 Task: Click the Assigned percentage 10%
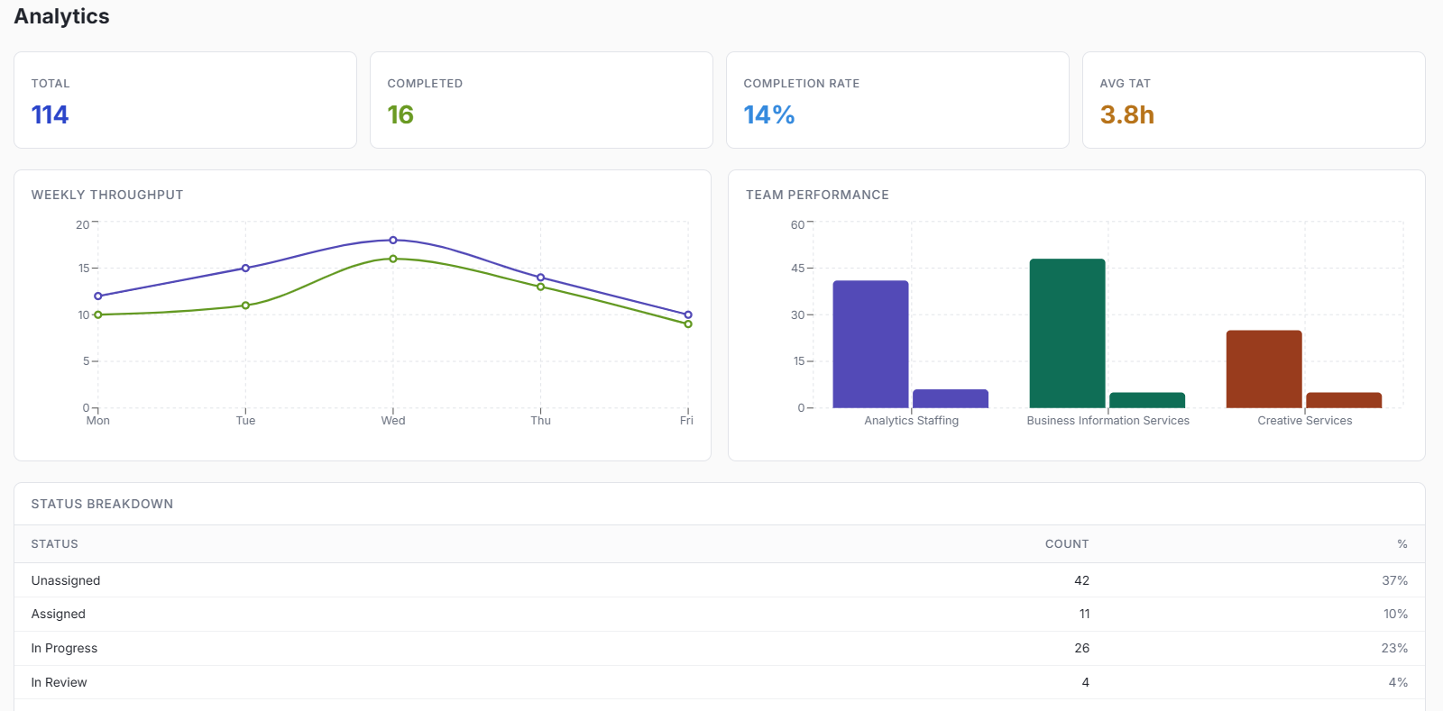point(1395,614)
